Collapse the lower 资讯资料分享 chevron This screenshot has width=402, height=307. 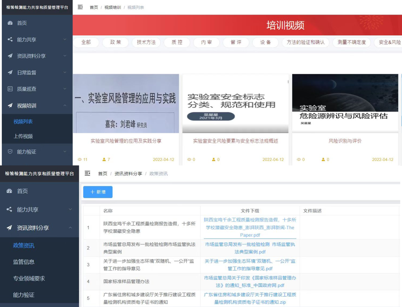coord(70,228)
